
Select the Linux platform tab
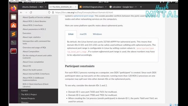71,34
